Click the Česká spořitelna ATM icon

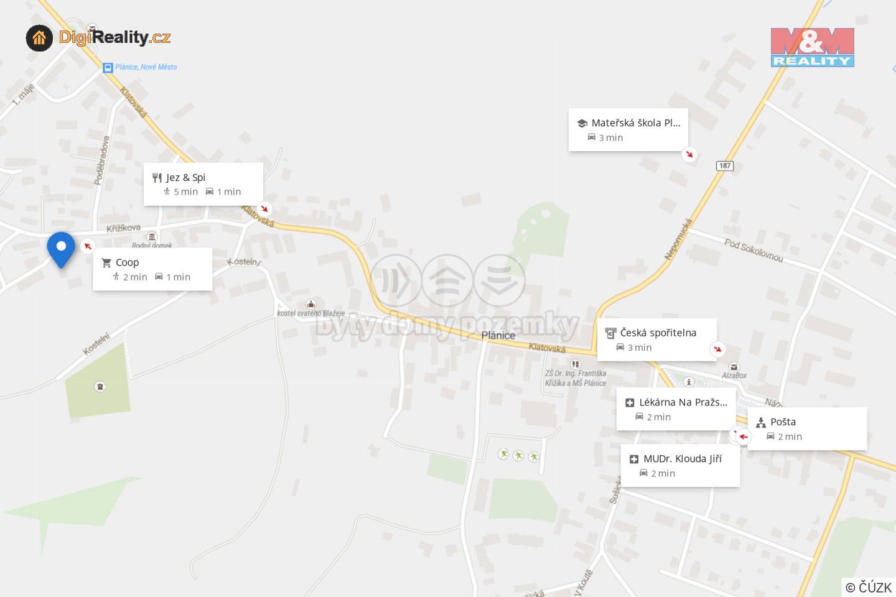[x=610, y=333]
